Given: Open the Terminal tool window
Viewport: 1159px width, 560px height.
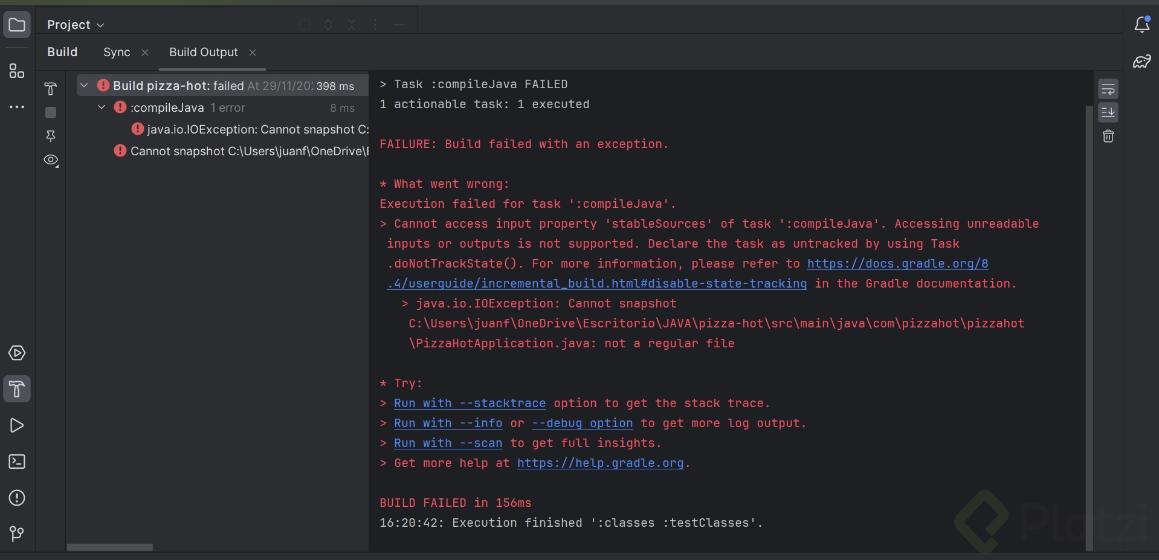Looking at the screenshot, I should point(17,462).
